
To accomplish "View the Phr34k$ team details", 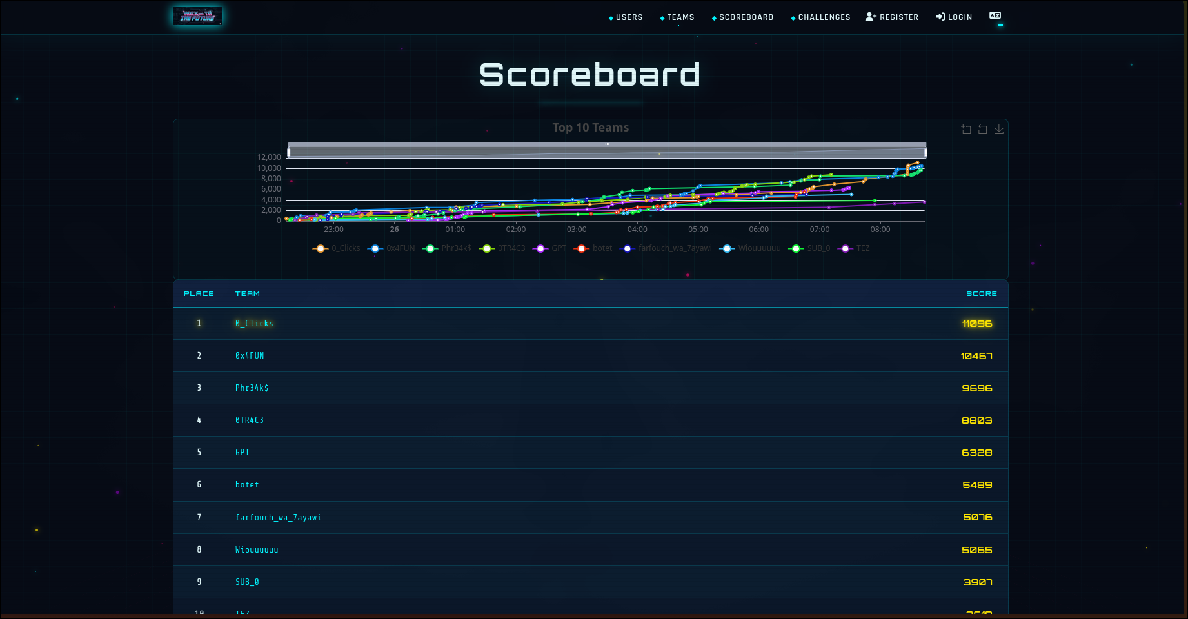I will [x=252, y=388].
